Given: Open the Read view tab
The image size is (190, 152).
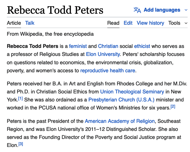Looking at the screenshot, I should [113, 23].
